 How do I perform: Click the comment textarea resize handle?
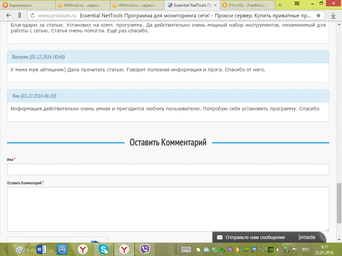coord(327,229)
